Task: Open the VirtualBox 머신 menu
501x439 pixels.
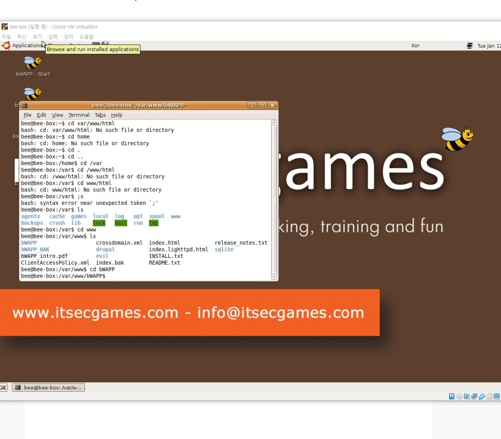Action: pos(22,36)
